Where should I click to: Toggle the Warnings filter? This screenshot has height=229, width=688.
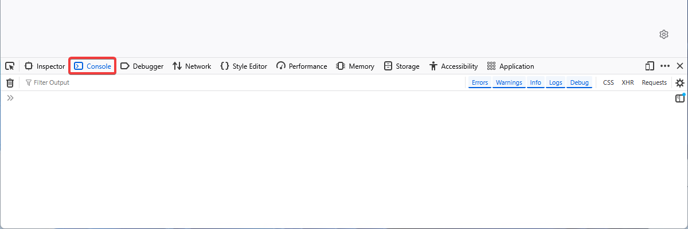(x=509, y=82)
